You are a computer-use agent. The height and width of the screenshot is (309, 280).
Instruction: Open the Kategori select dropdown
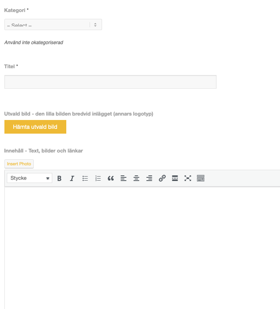pos(53,25)
